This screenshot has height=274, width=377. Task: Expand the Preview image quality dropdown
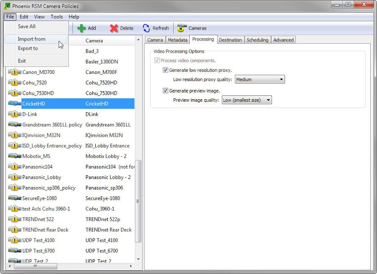(247, 100)
